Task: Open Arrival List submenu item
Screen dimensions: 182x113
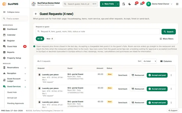Action: pos(12,98)
